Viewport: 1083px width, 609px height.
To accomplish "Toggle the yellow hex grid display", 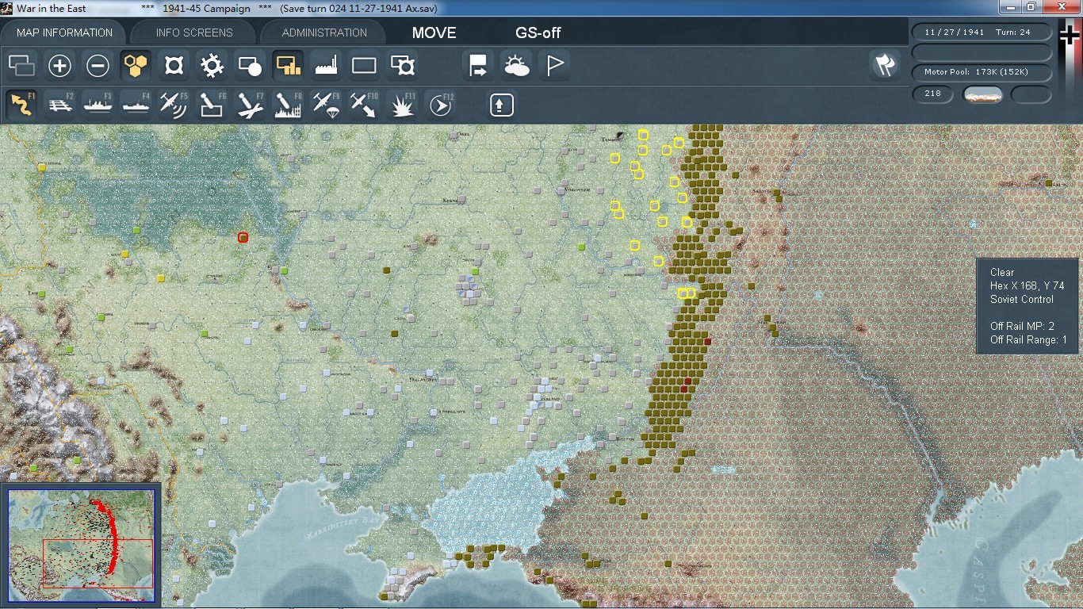I will (x=136, y=65).
